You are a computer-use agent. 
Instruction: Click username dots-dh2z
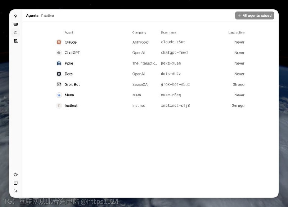[x=171, y=74]
